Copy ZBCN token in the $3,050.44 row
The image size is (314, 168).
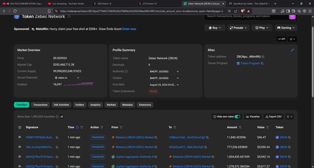point(289,147)
